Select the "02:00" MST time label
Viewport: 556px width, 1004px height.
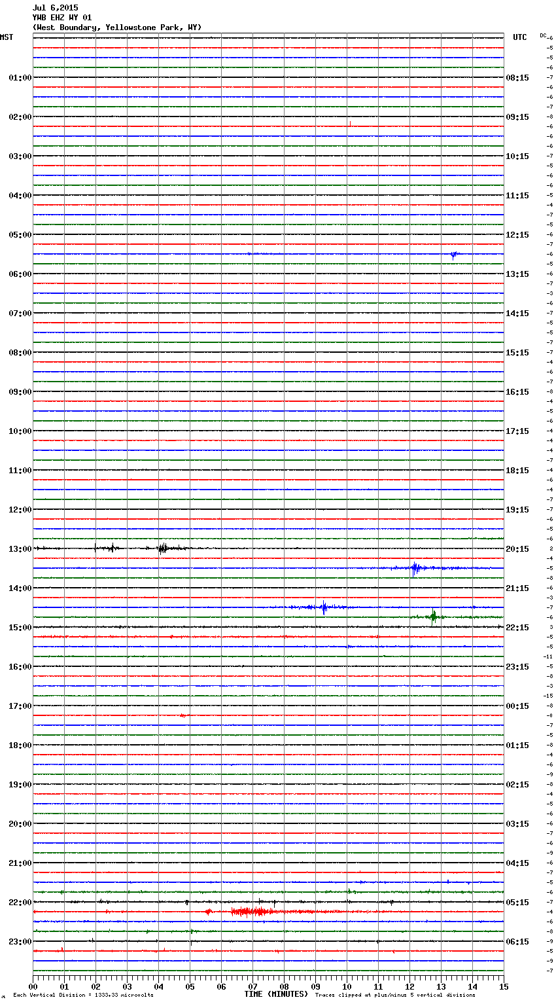tap(20, 117)
